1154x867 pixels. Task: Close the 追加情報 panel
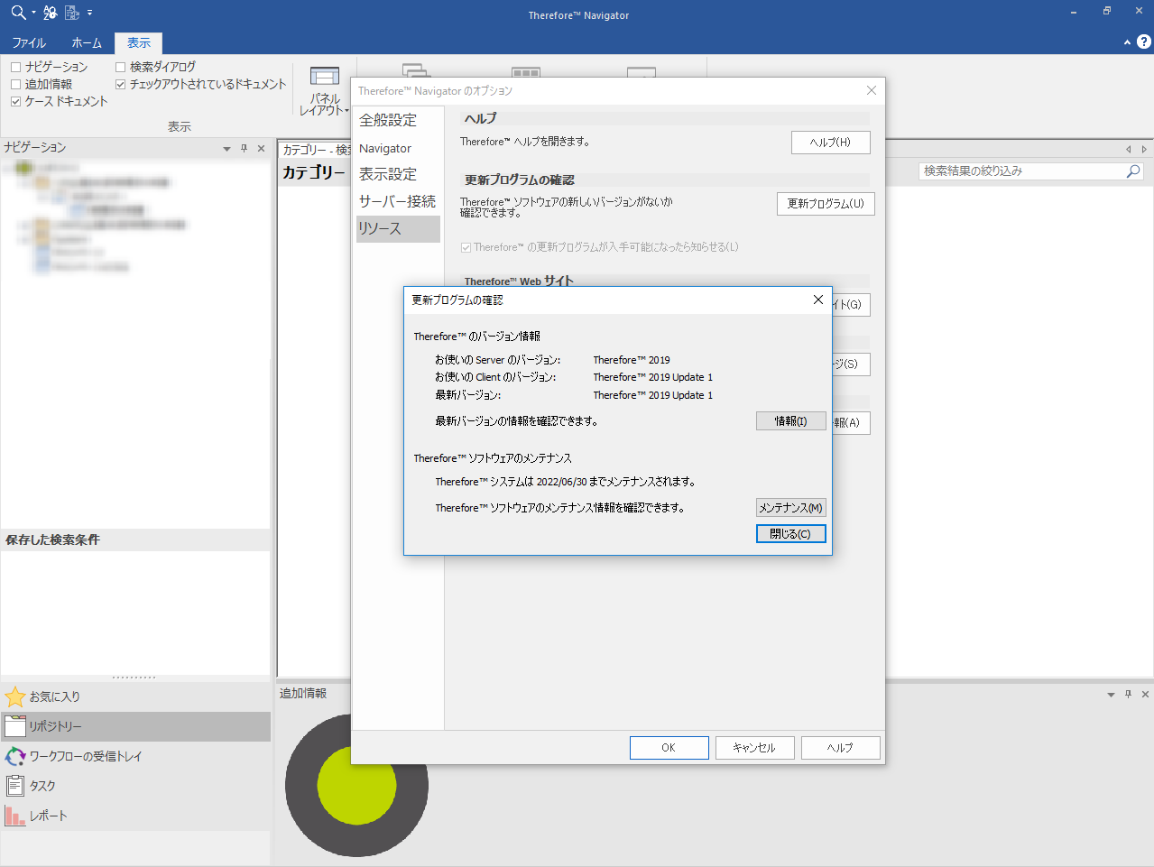(x=1145, y=694)
